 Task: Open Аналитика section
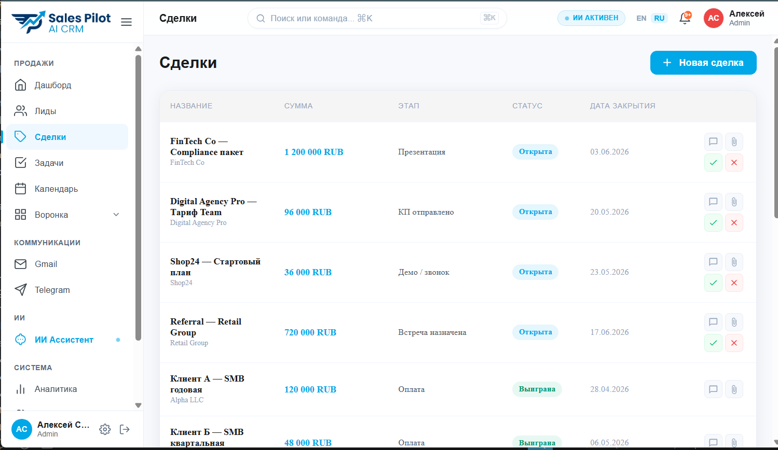tap(67, 389)
